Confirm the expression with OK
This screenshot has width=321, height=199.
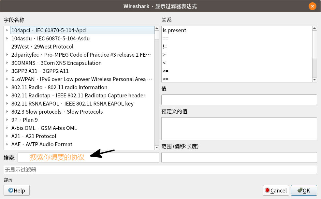coord(304,191)
